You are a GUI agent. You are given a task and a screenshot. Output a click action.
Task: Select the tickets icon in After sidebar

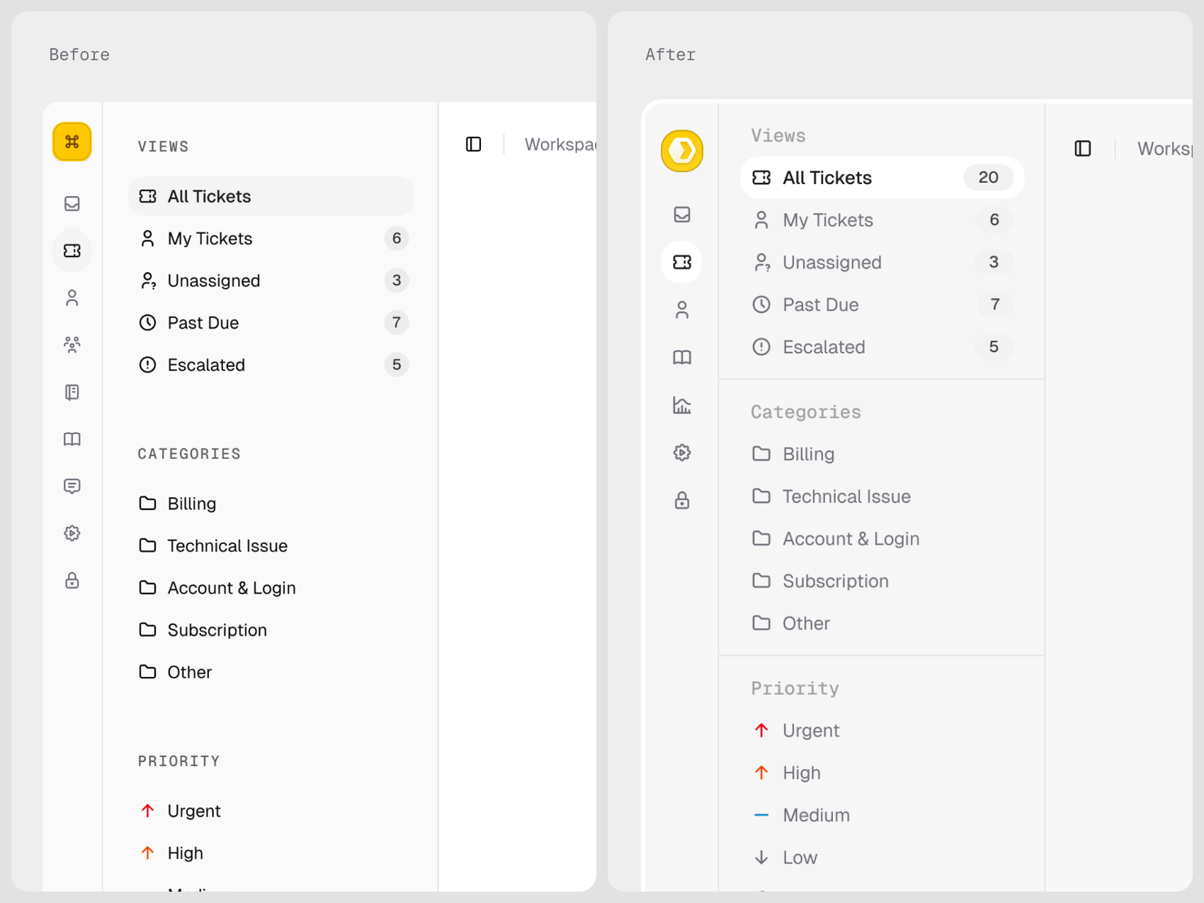click(682, 262)
